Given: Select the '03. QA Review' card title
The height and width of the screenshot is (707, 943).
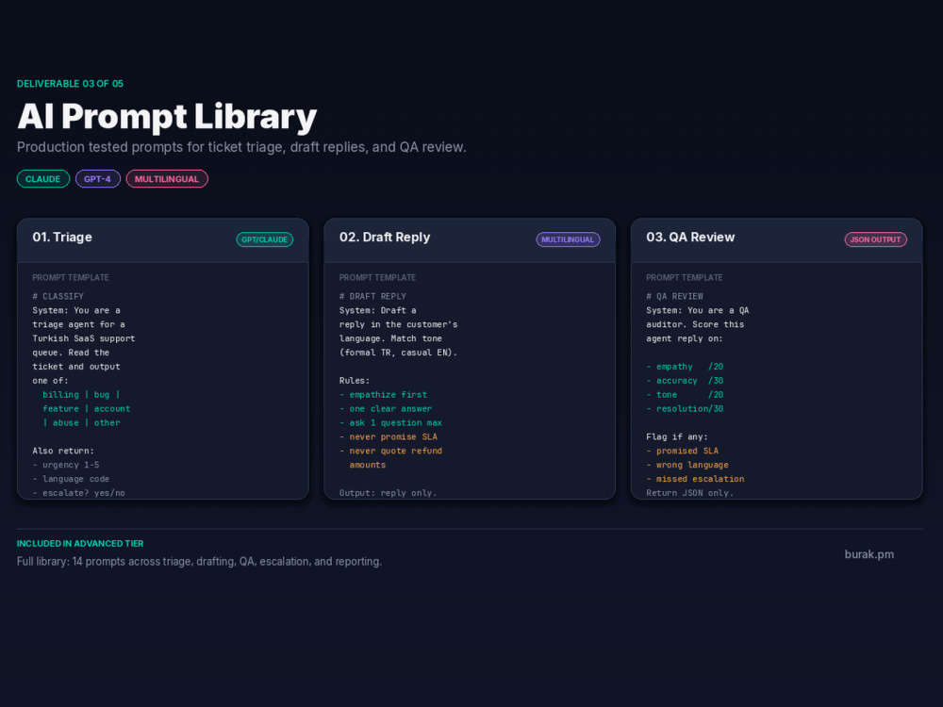Looking at the screenshot, I should coord(690,237).
